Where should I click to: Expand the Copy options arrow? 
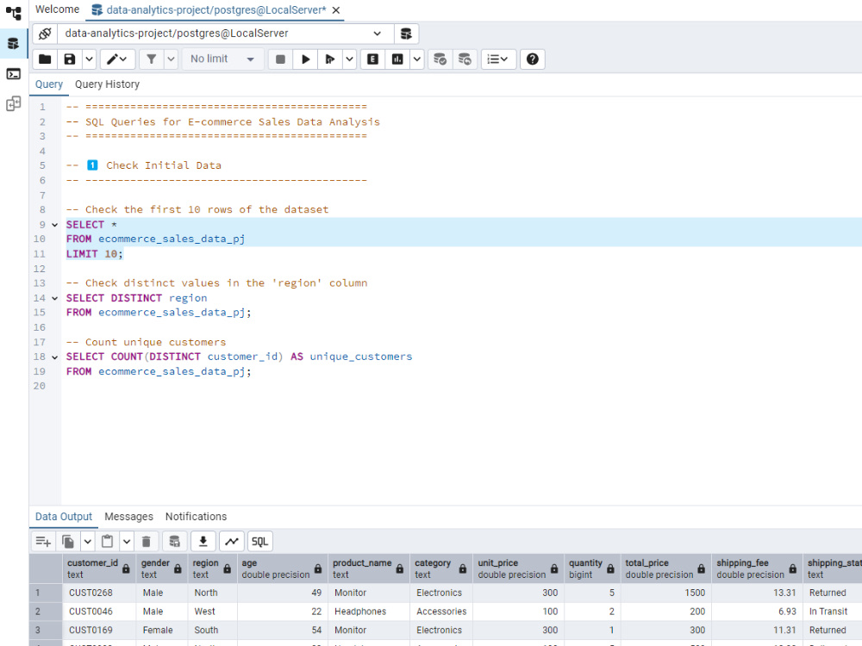[x=87, y=542]
